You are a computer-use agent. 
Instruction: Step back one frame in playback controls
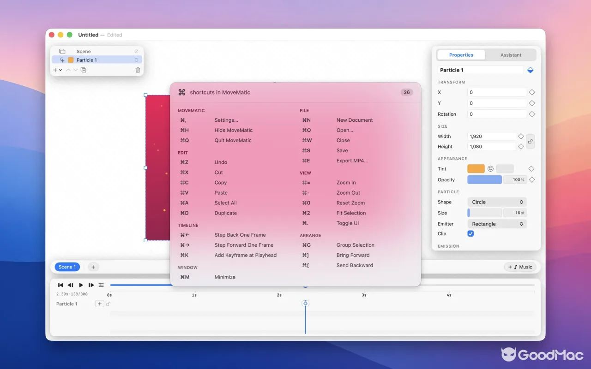coord(71,285)
